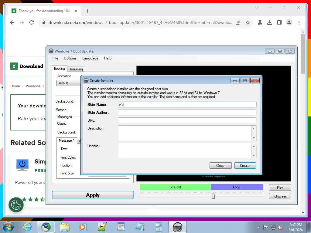The width and height of the screenshot is (311, 233).
Task: Click the Close button in Create Installer dialog
Action: 220,165
